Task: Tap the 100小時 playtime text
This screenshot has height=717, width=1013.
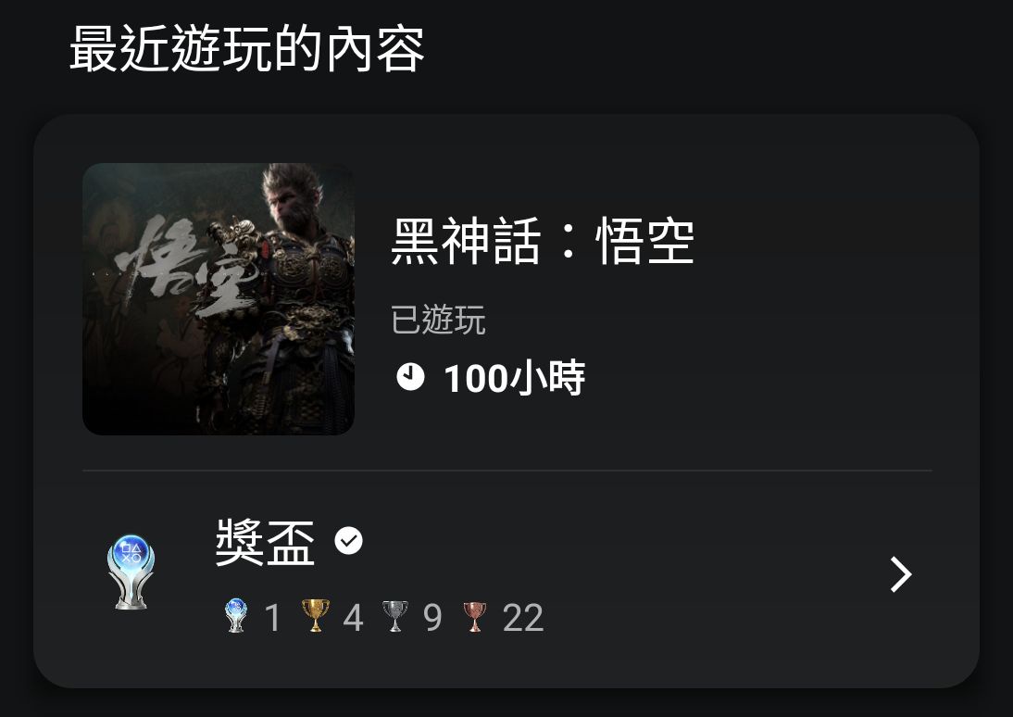Action: point(514,378)
